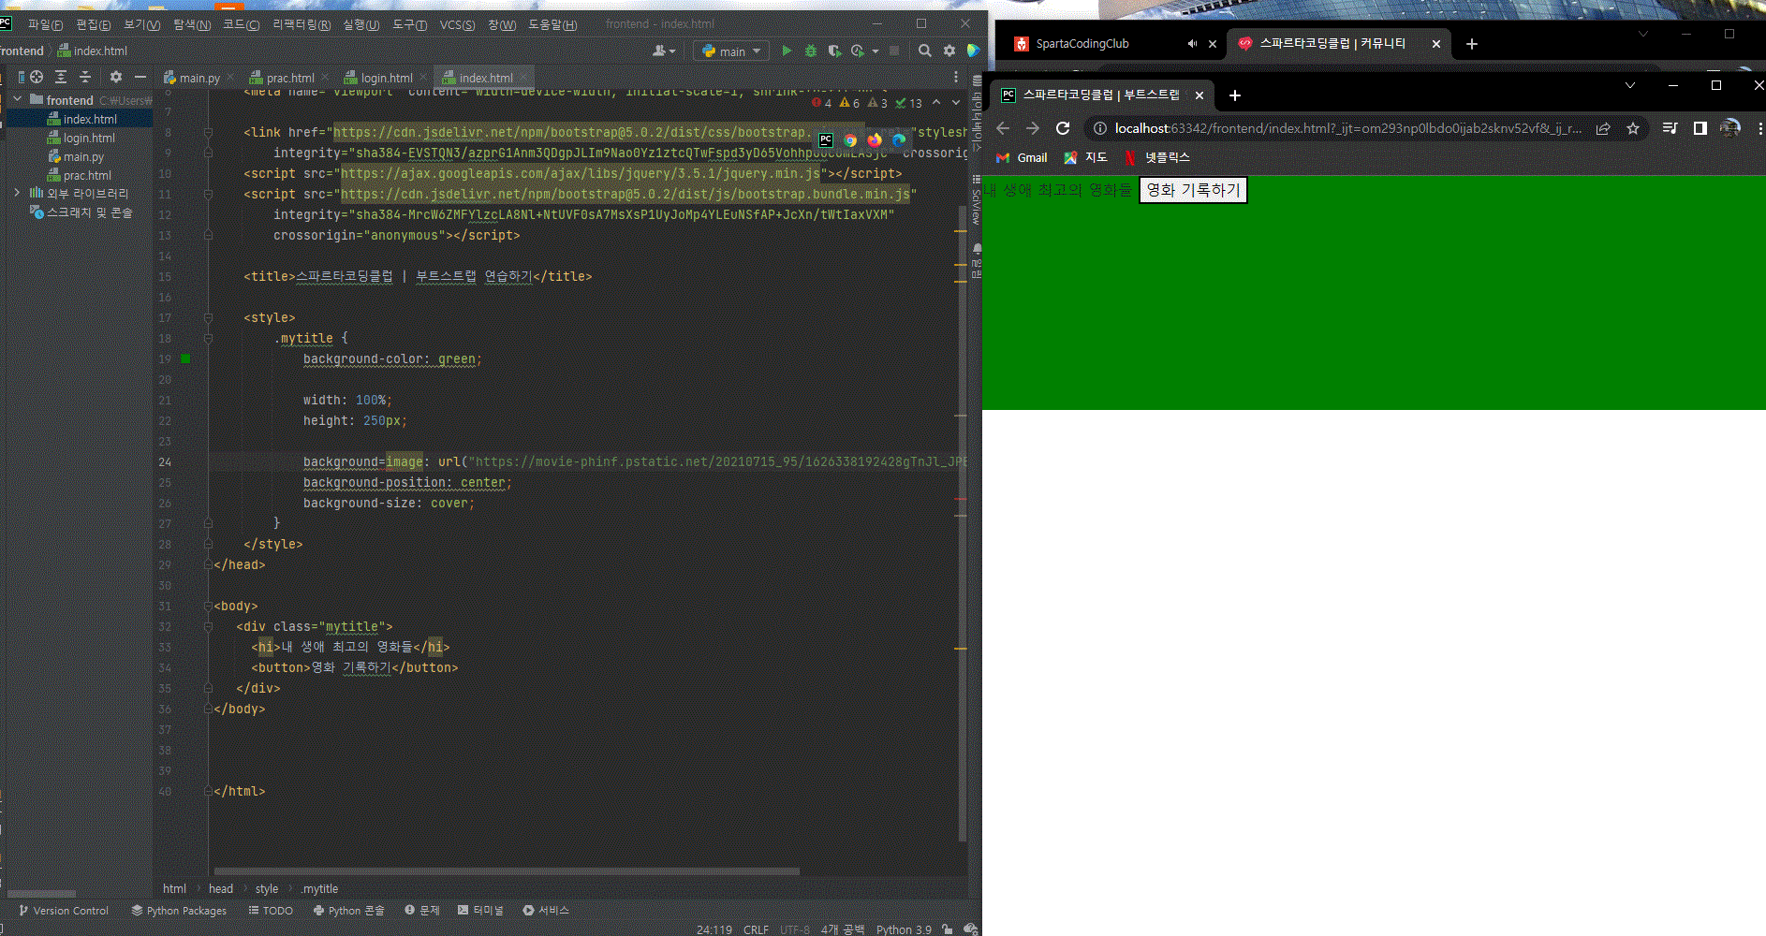Open project panel options gear
This screenshot has height=936, width=1766.
pos(116,77)
